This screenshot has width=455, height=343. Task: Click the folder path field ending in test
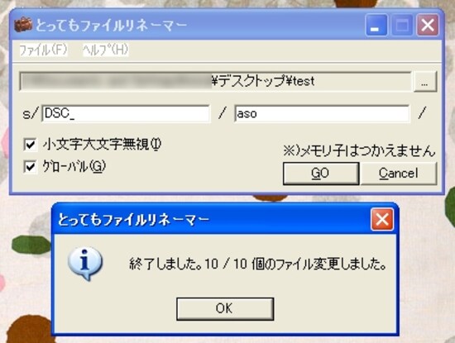(x=215, y=82)
